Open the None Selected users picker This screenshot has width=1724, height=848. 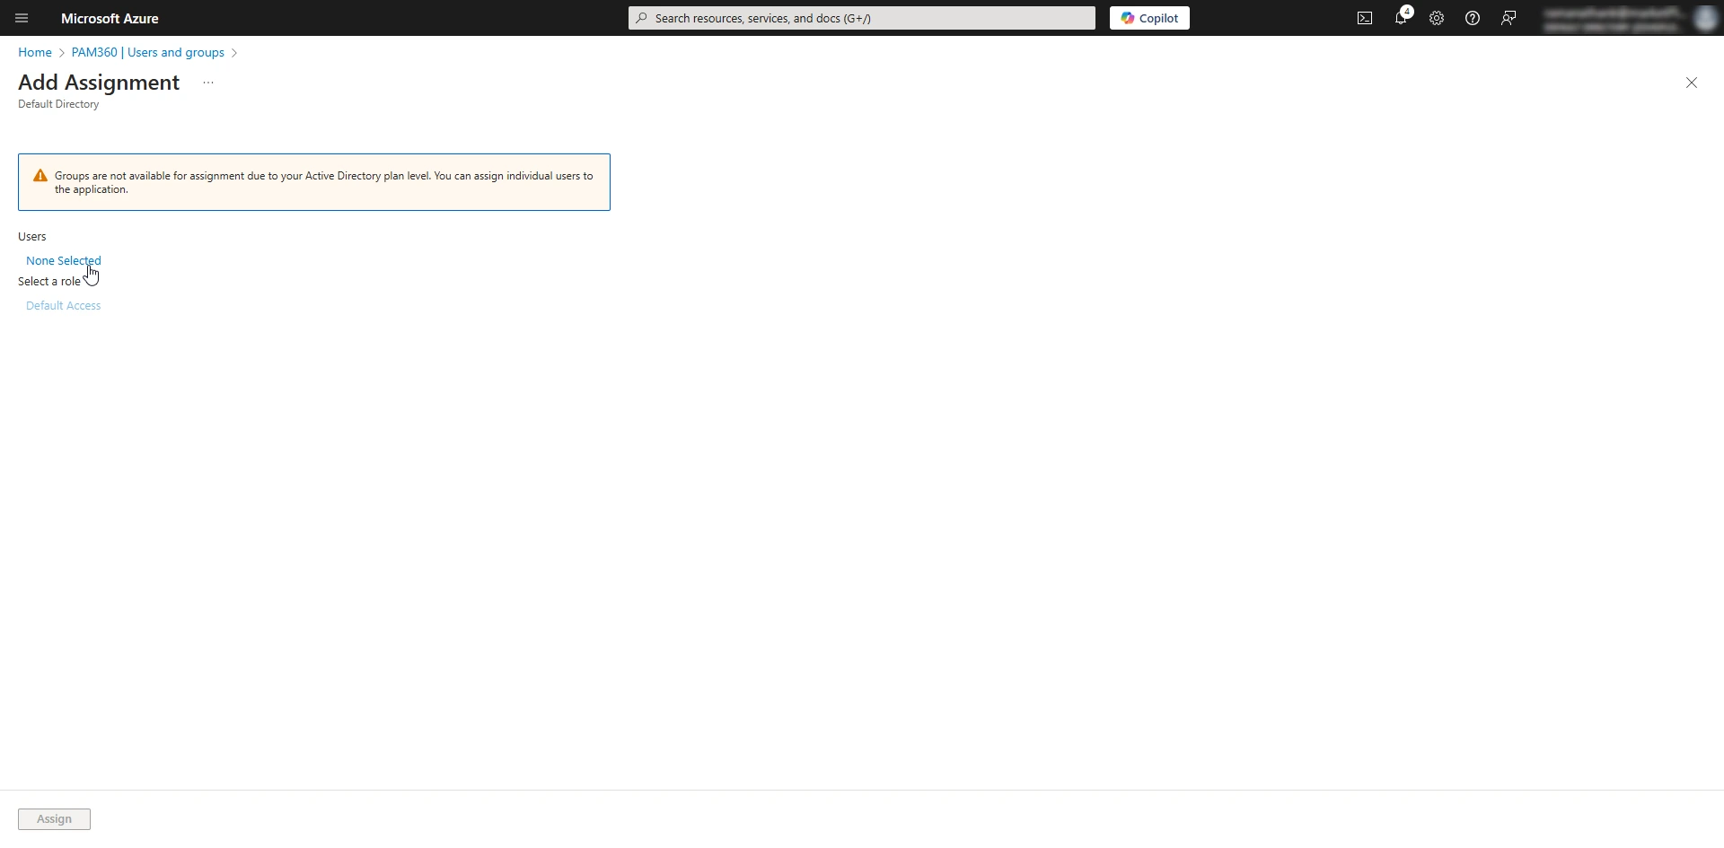point(63,260)
